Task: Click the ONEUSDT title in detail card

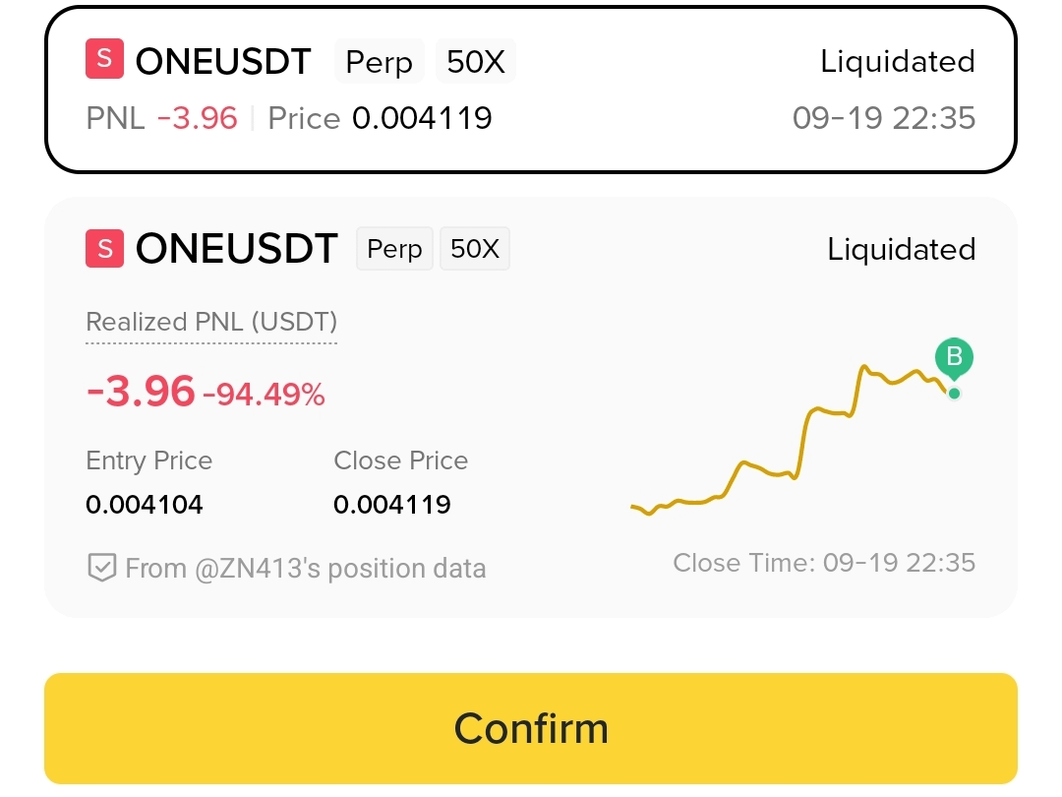Action: point(236,249)
